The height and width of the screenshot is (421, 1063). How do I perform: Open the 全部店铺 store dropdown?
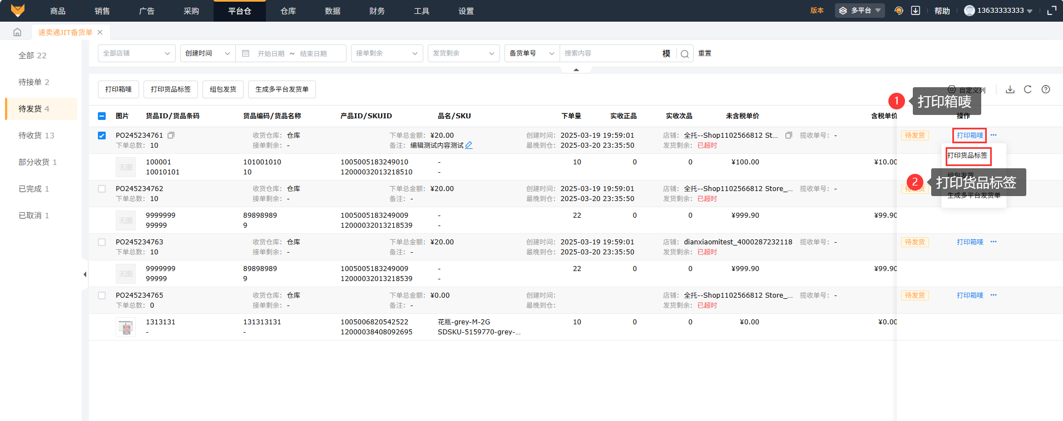pyautogui.click(x=136, y=53)
